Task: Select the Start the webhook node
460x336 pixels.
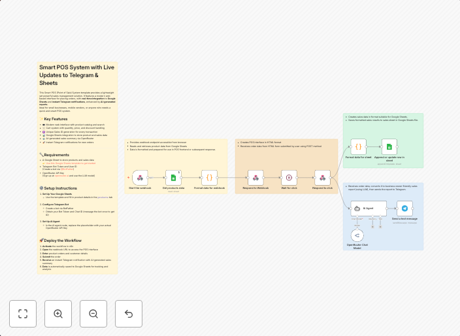Action: [140, 178]
